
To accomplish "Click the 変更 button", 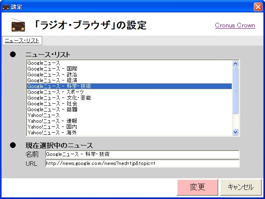I will coord(198,187).
